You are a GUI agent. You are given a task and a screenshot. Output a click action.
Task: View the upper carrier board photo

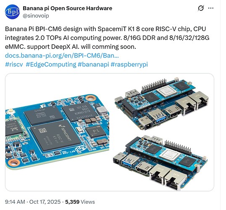(162, 104)
